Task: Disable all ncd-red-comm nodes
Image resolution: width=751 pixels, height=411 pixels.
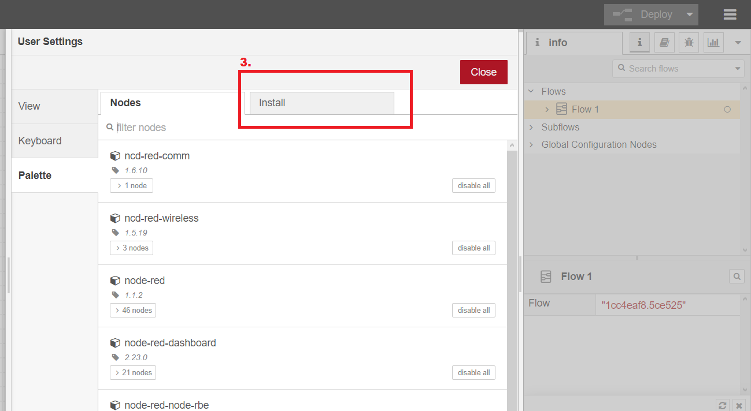Action: tap(473, 185)
